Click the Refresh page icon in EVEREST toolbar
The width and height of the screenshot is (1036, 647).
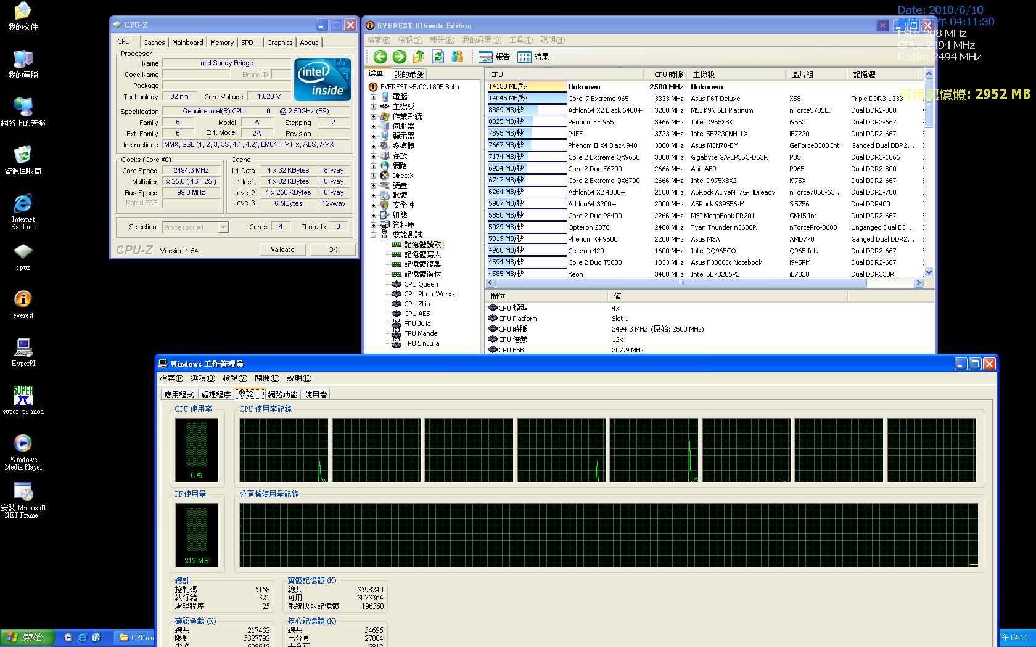[438, 56]
